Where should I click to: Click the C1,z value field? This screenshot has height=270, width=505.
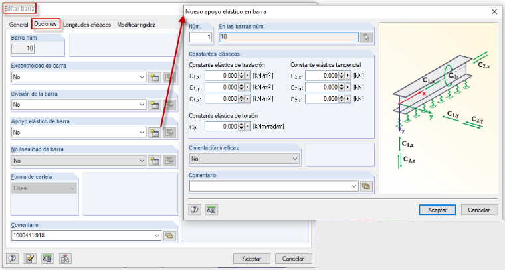(x=221, y=99)
